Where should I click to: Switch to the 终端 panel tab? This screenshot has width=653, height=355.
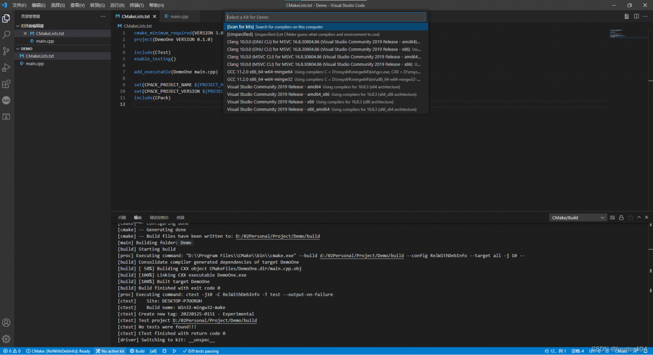coord(180,218)
